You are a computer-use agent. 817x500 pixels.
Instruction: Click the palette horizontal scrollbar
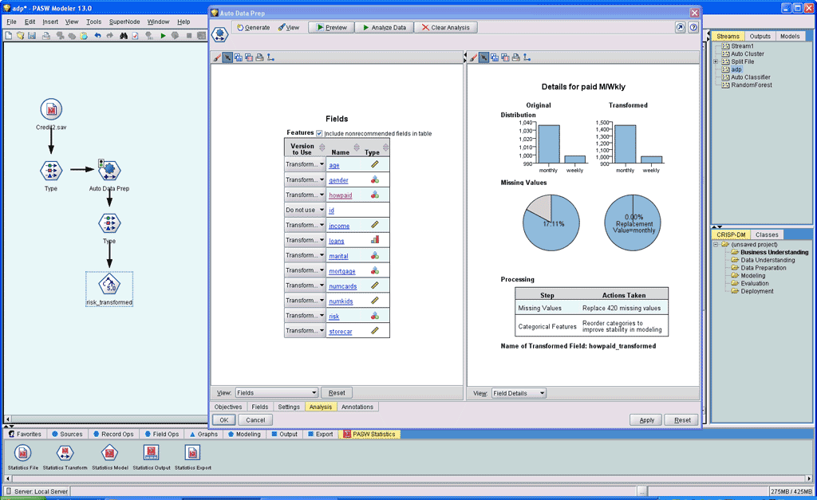(408, 478)
